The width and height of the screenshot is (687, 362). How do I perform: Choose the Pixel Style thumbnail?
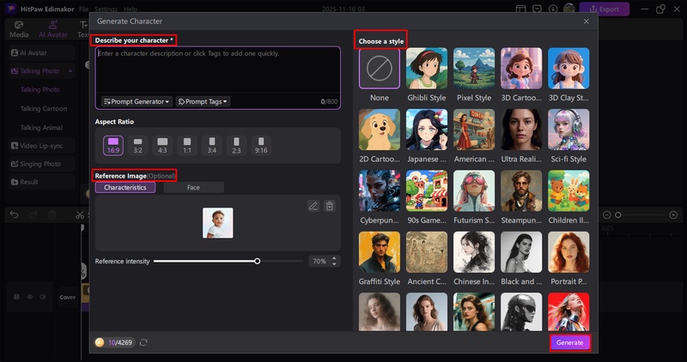pos(474,69)
